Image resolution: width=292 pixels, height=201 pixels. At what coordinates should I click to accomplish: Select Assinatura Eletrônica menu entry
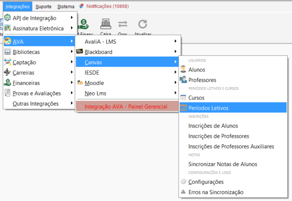click(x=40, y=28)
